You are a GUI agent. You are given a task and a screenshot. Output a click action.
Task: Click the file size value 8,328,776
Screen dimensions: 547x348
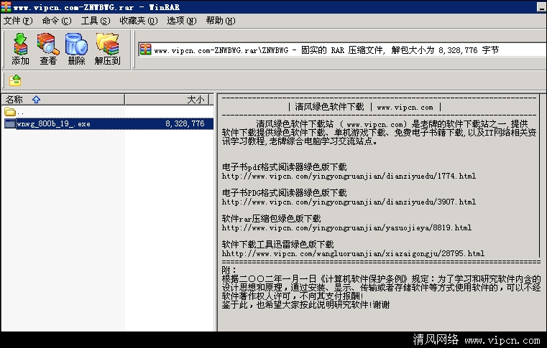185,123
